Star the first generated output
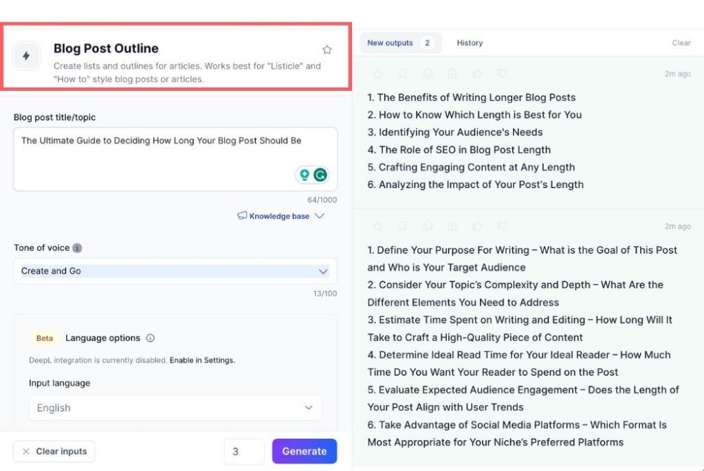Image resolution: width=704 pixels, height=471 pixels. click(377, 74)
